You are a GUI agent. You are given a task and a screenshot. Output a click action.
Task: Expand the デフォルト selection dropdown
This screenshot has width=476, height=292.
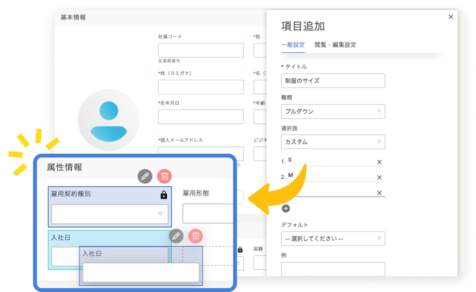click(x=333, y=239)
